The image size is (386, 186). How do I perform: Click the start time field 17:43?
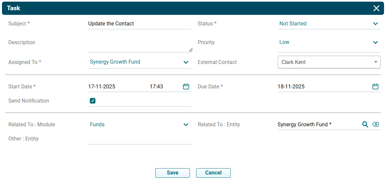pyautogui.click(x=157, y=87)
